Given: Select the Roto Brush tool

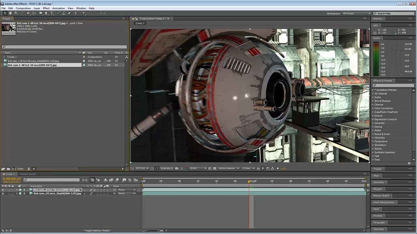Looking at the screenshot, I should click(77, 13).
